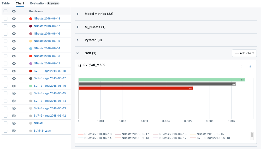Switch to the Table tab
The image size is (261, 149).
point(6,3)
